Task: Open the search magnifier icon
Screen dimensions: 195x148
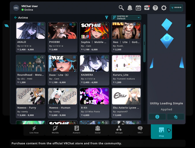Action: 121,8
